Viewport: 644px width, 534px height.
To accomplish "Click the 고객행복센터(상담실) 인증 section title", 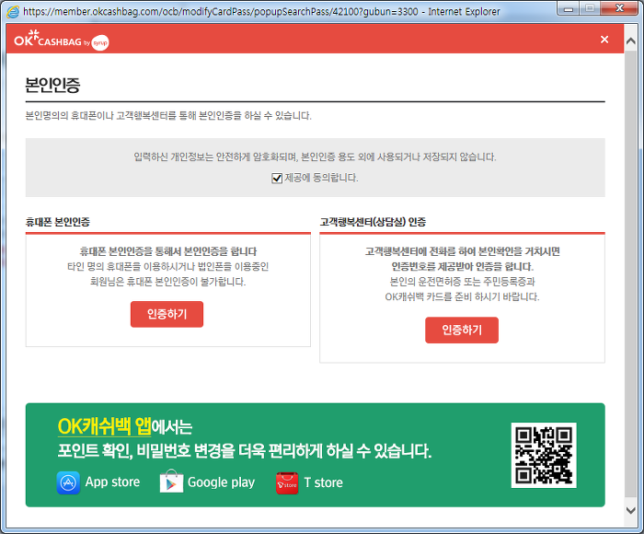I will (373, 222).
